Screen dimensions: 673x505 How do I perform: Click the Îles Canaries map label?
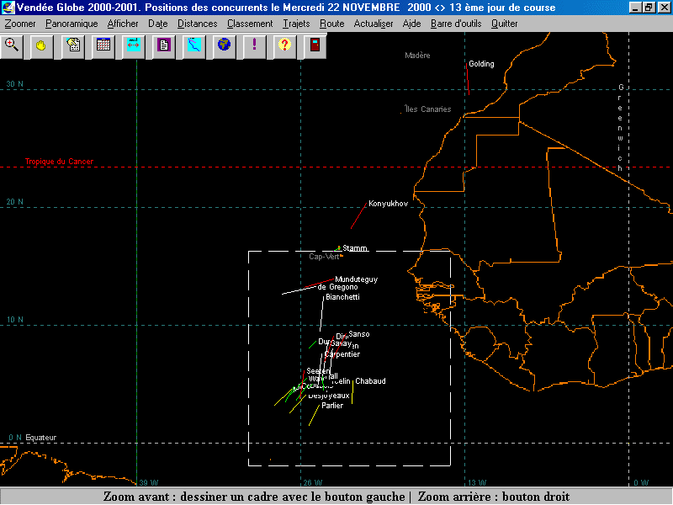click(428, 109)
